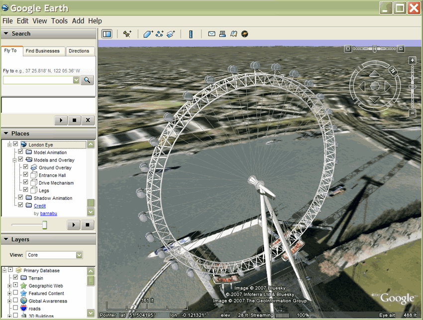Screen dimensions: 423x320
Task: Add an image overlay from the toolbar
Action: (171, 34)
